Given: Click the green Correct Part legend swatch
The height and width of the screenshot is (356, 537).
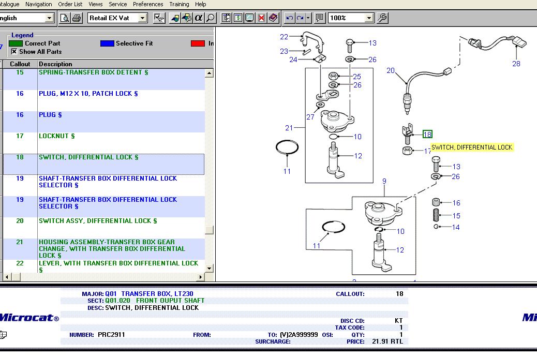Looking at the screenshot, I should coord(16,43).
